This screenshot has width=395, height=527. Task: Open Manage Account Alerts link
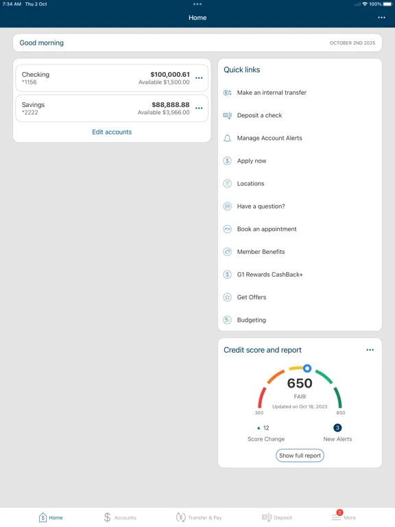click(270, 138)
